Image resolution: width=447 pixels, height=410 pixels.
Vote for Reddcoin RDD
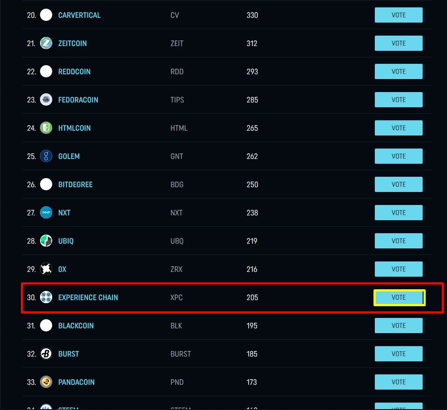point(399,72)
